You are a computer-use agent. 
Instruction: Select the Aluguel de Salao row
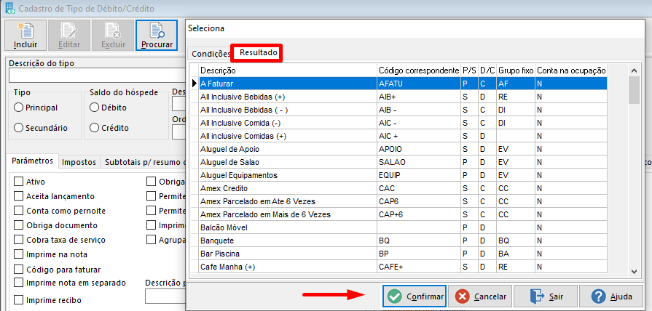404,162
